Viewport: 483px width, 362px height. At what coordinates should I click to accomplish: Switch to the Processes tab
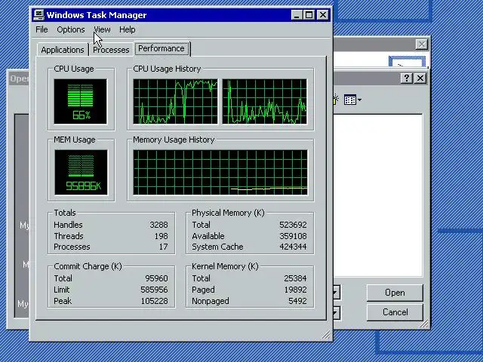click(x=111, y=50)
